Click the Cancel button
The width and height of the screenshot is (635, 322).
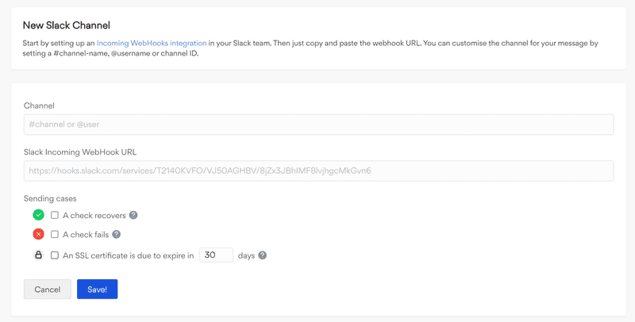(48, 289)
